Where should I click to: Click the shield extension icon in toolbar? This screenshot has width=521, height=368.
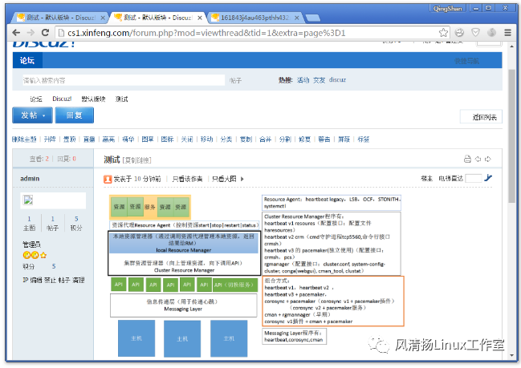(x=475, y=33)
